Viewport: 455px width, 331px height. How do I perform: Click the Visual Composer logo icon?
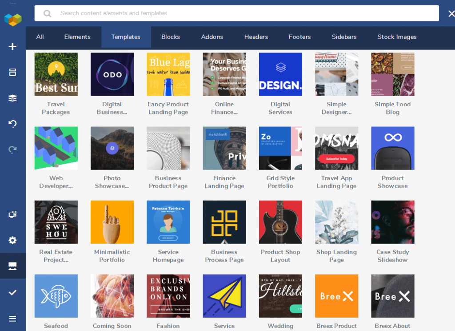pyautogui.click(x=12, y=20)
